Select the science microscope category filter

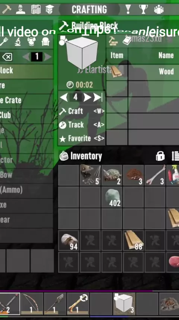point(18,42)
